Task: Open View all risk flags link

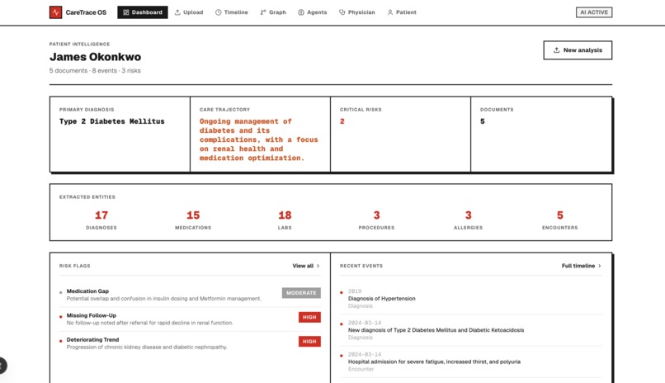Action: point(306,266)
